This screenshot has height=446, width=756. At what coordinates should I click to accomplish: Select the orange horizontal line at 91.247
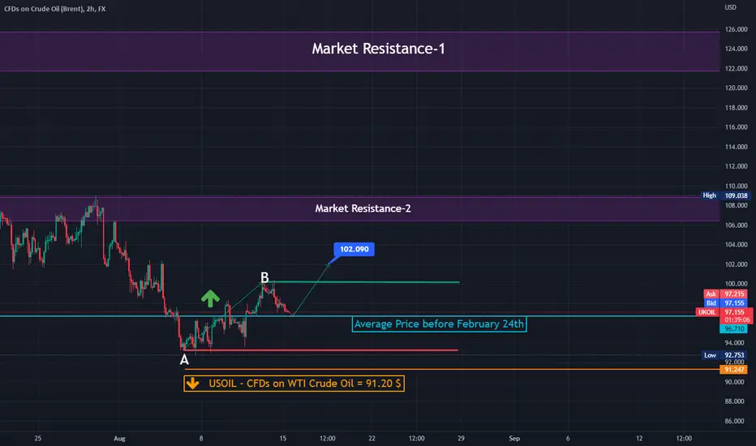tap(452, 369)
